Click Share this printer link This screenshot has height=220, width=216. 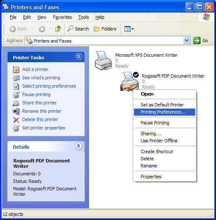tap(39, 103)
